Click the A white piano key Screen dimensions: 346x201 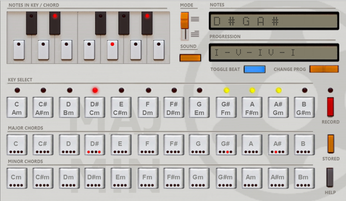(x=135, y=50)
